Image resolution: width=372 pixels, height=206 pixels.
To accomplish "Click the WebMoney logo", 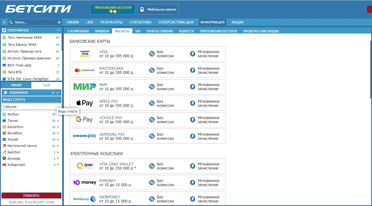I will [x=85, y=199].
